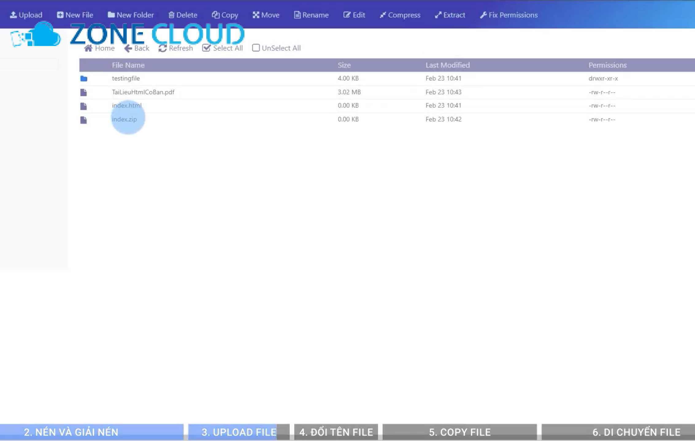The image size is (695, 441).
Task: Open the Edit toolbar action
Action: [x=354, y=15]
